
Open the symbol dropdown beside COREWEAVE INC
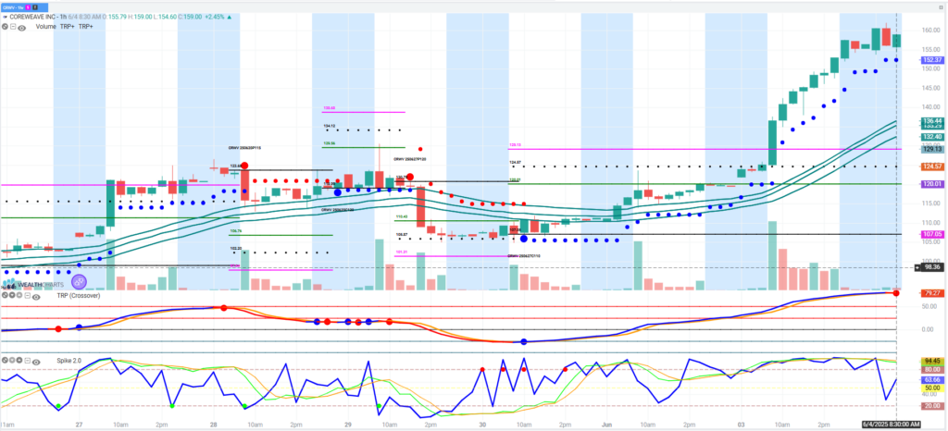pyautogui.click(x=5, y=17)
